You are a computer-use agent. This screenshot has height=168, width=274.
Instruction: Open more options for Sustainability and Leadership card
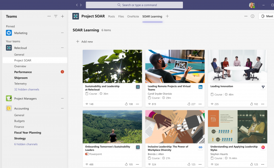coord(138,104)
